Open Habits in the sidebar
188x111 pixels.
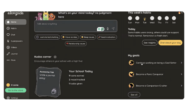point(12,28)
